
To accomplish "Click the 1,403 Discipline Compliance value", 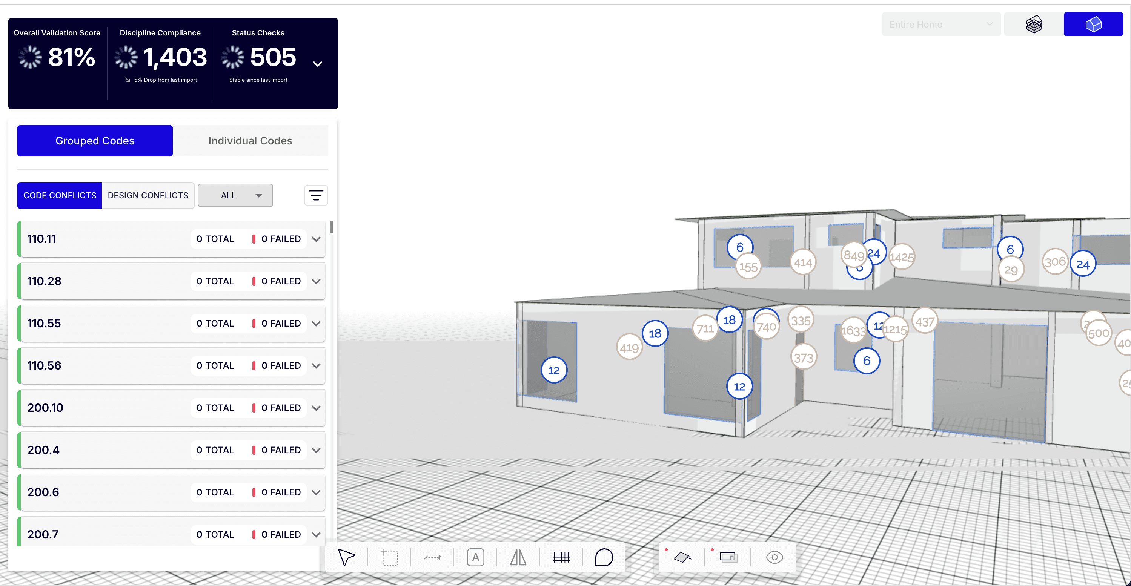I will coord(175,57).
